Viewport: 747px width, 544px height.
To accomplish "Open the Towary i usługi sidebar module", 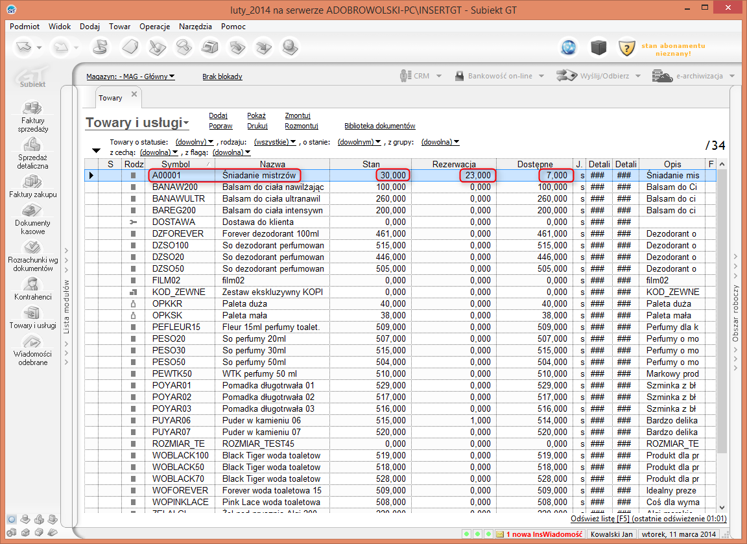I will click(33, 317).
